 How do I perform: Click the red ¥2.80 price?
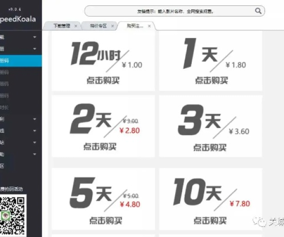[x=130, y=130]
